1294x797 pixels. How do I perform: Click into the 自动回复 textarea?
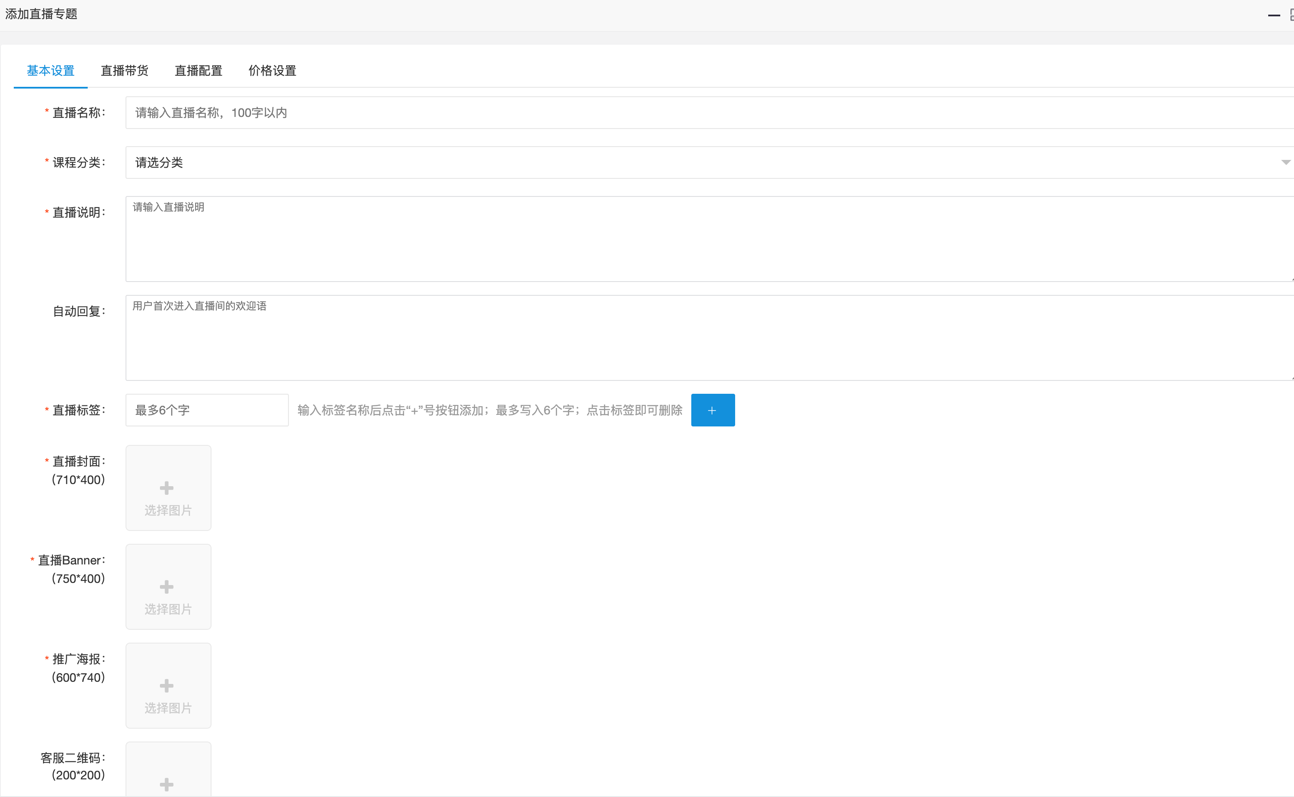(x=709, y=338)
